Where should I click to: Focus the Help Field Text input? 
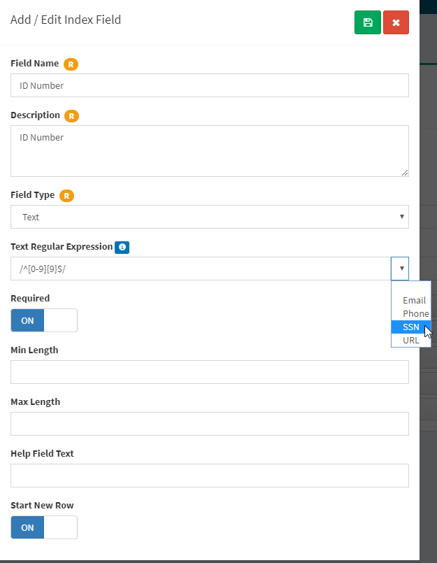pos(210,476)
